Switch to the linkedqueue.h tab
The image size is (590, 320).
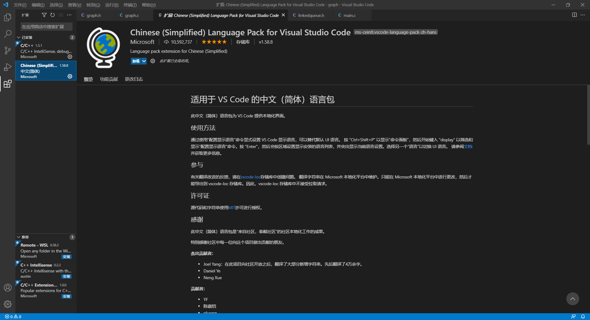(311, 15)
